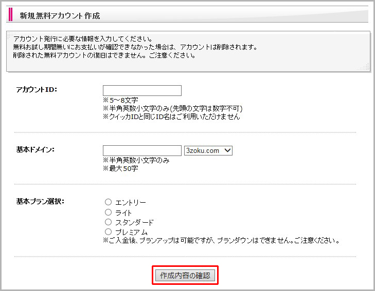The height and width of the screenshot is (291, 375).
Task: Click the アカウントID: field label
Action: 37,90
